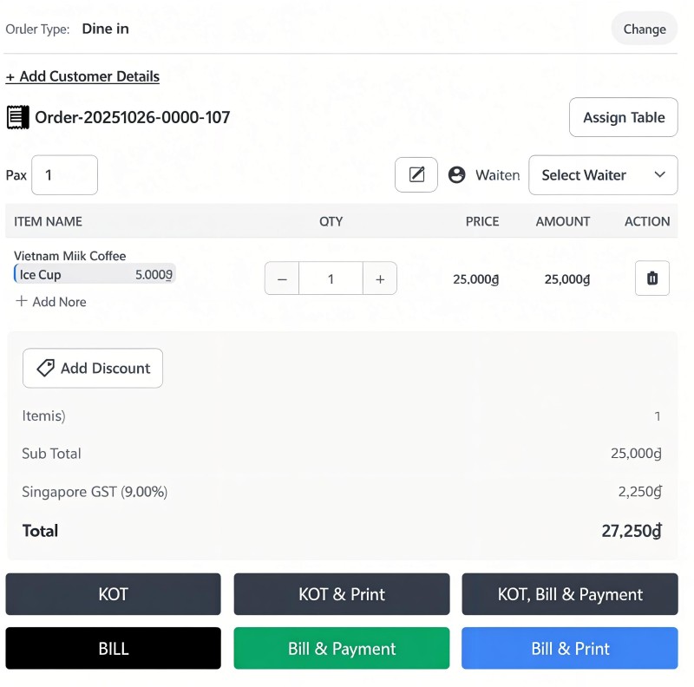Click the Pax number input field
The width and height of the screenshot is (694, 687).
coord(64,174)
